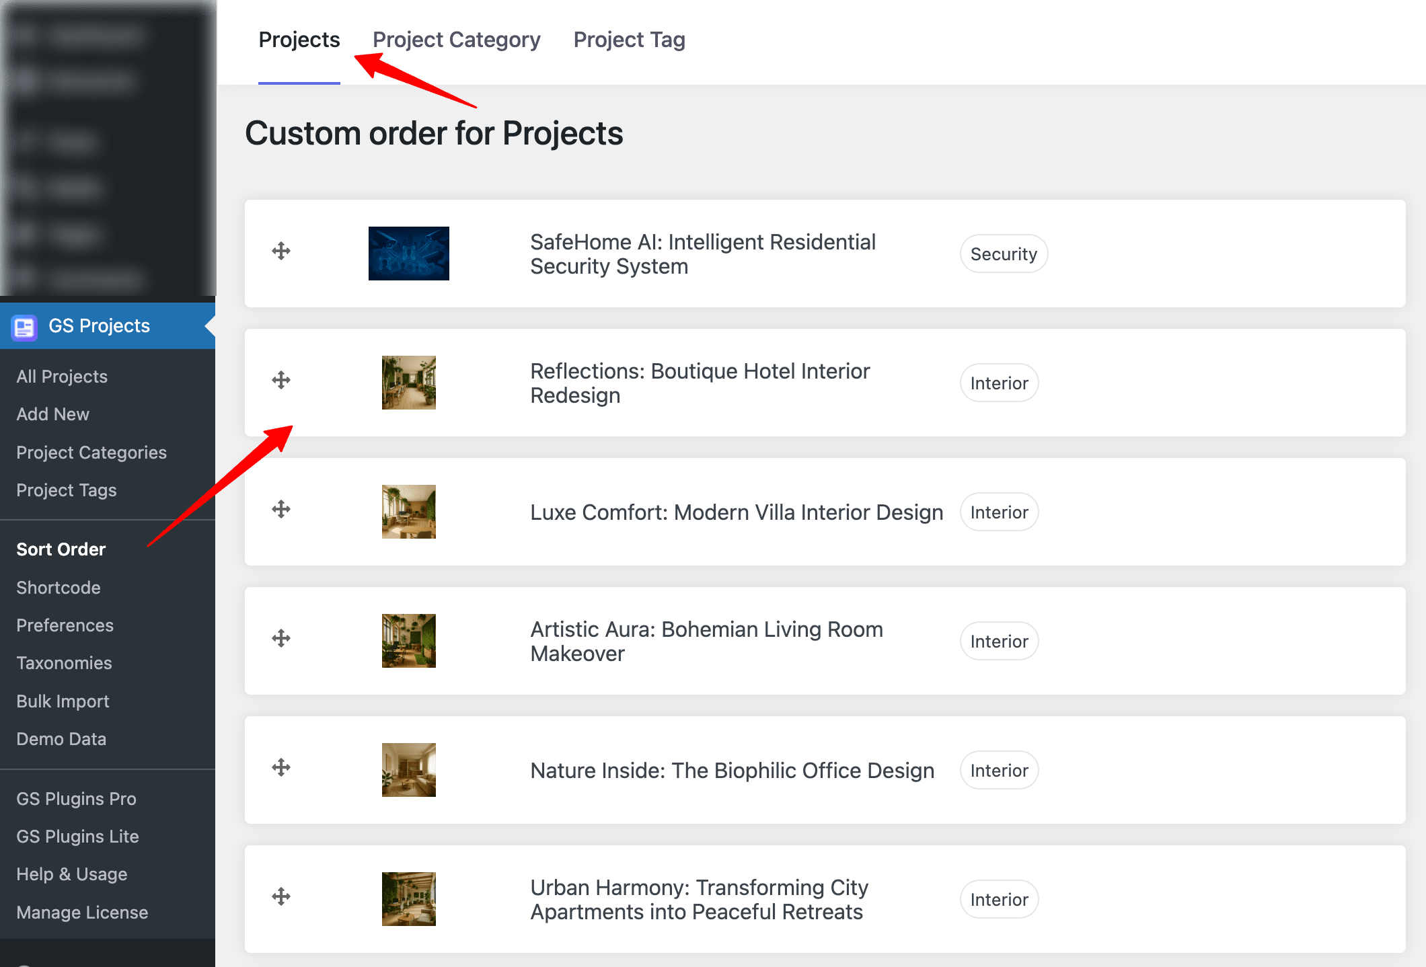Image resolution: width=1426 pixels, height=967 pixels.
Task: Go to Add New project page
Action: click(x=52, y=414)
